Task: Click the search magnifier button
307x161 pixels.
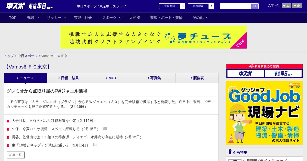Action: pos(255,6)
